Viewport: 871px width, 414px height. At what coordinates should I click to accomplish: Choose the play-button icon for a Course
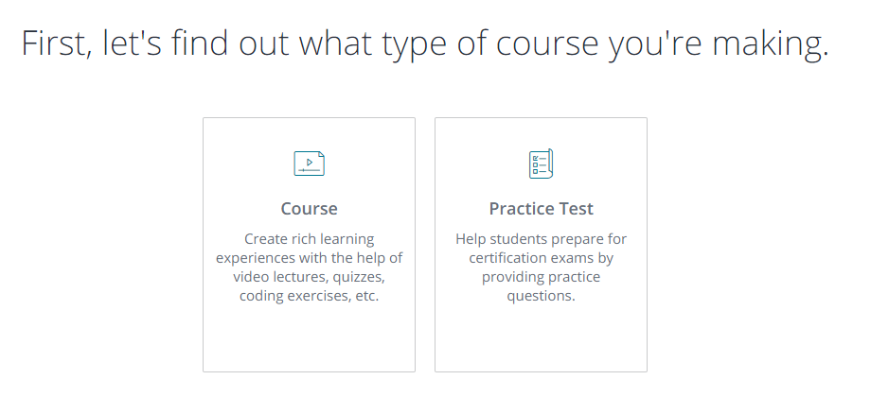tap(309, 164)
